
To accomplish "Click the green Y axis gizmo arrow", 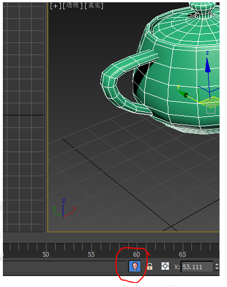I will pos(183,94).
